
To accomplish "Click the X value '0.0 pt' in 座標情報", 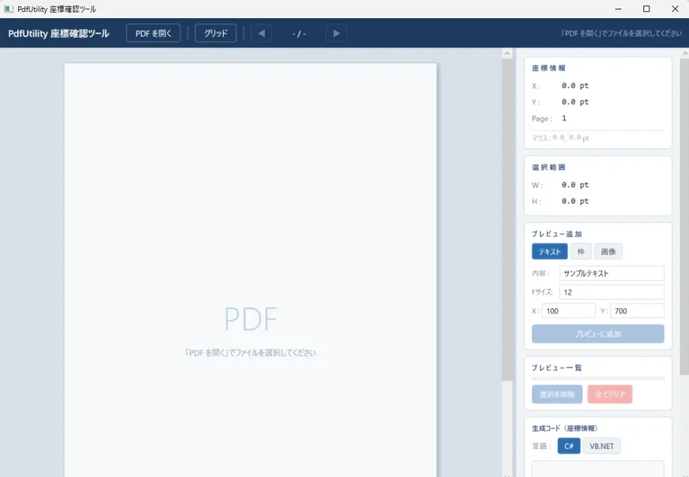I will click(575, 85).
